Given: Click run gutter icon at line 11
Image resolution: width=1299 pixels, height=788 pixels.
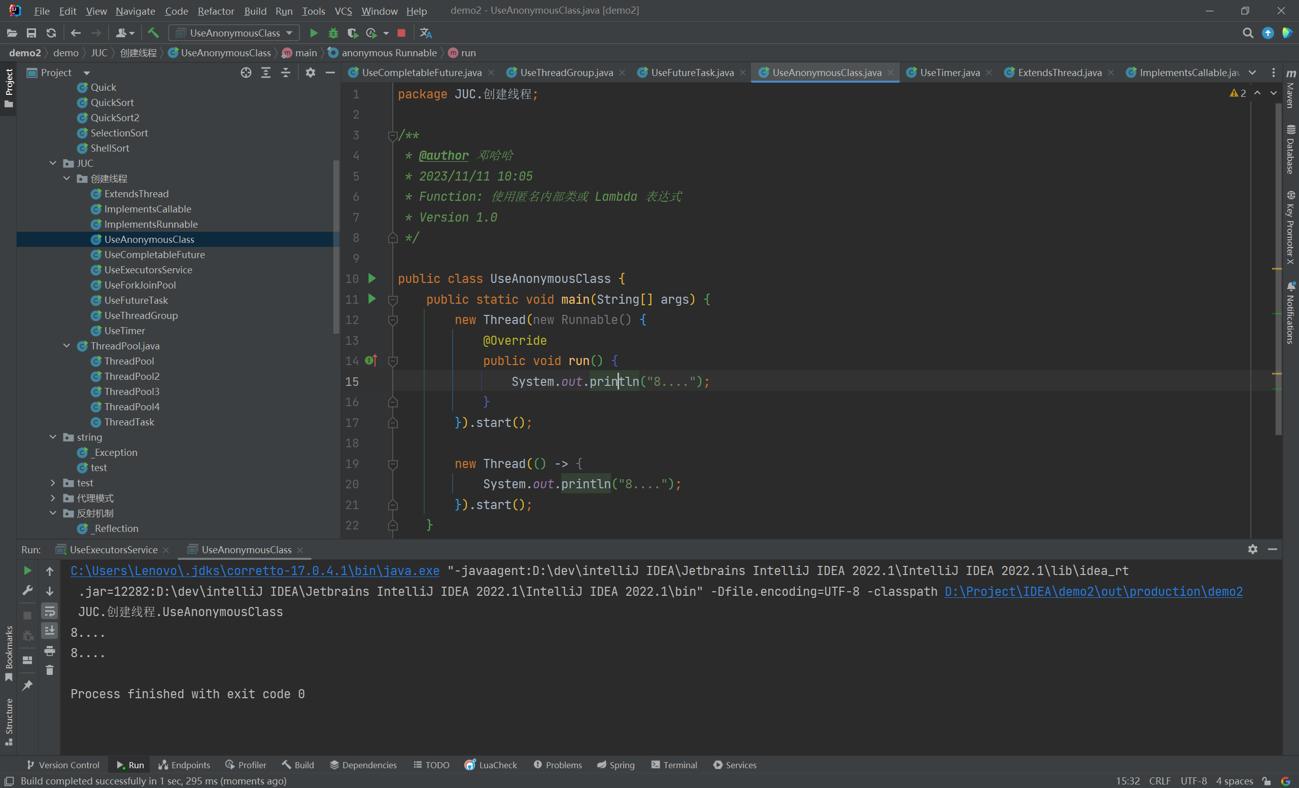Looking at the screenshot, I should (x=372, y=299).
